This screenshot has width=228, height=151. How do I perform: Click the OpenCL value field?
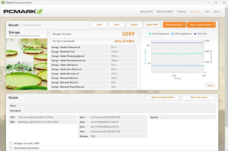tap(188, 117)
